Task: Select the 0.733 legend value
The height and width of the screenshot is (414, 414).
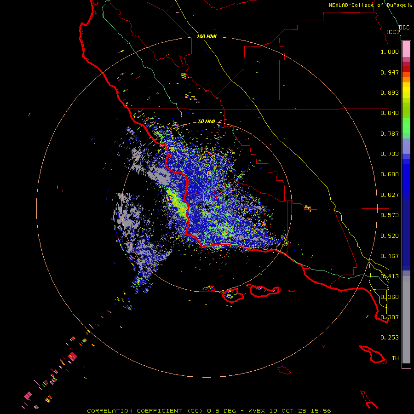Action: click(x=390, y=154)
